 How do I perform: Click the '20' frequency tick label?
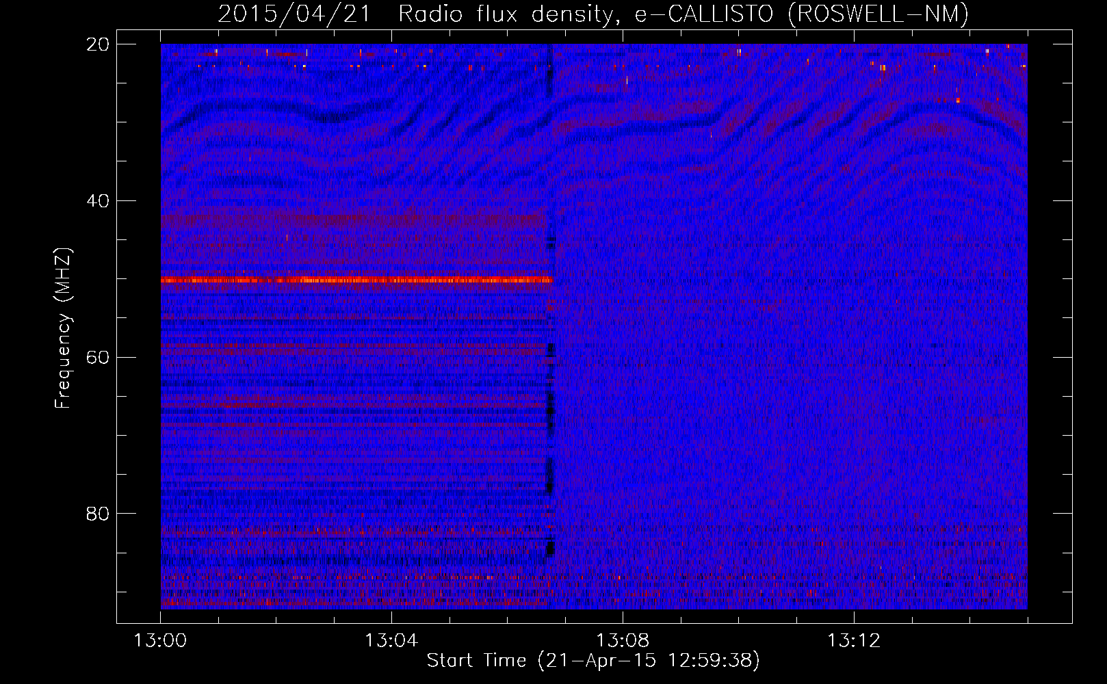click(x=98, y=44)
